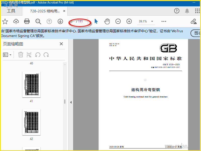Click the share link icon

(193, 21)
